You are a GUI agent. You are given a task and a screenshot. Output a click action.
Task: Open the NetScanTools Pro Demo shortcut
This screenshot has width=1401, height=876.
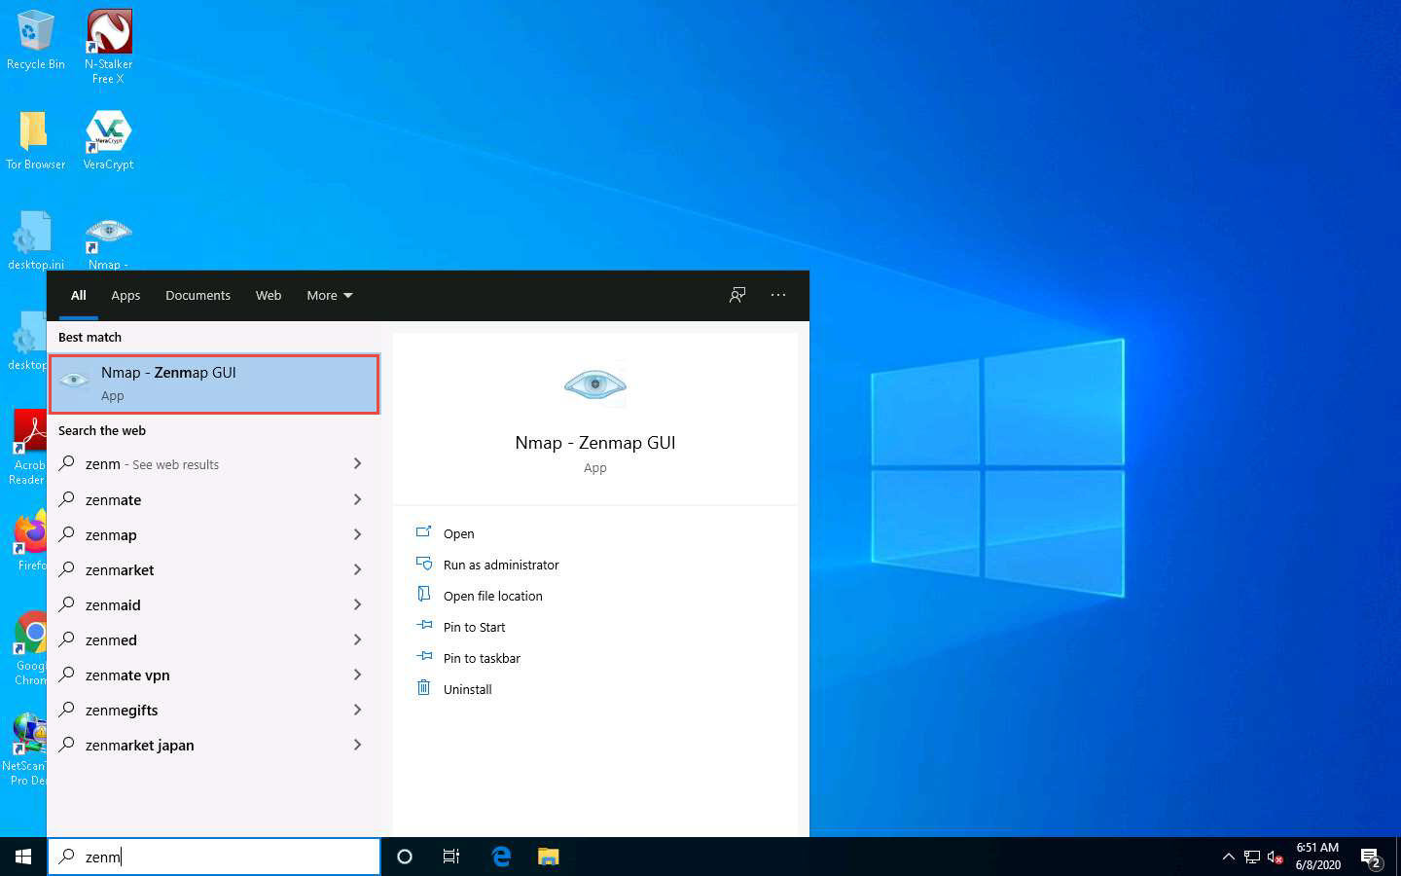(x=25, y=748)
